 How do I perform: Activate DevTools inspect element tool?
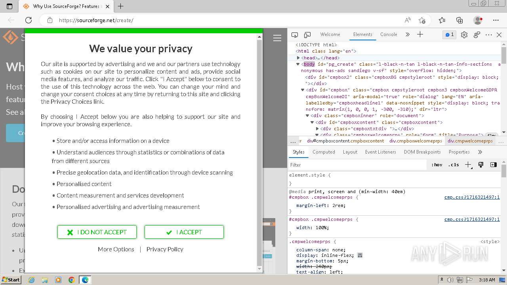coord(295,35)
